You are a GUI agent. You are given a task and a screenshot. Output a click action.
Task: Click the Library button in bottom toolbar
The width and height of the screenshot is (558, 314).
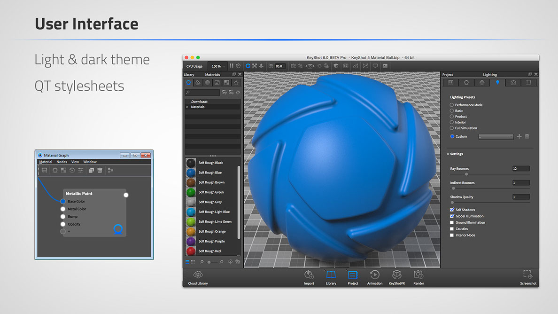[x=331, y=275]
